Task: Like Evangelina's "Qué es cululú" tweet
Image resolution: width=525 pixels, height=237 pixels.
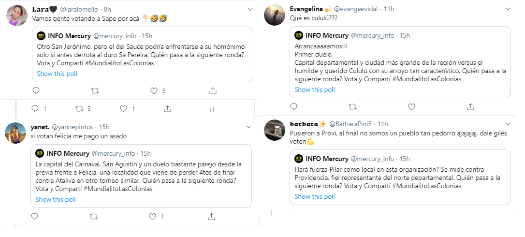Action: (x=411, y=106)
